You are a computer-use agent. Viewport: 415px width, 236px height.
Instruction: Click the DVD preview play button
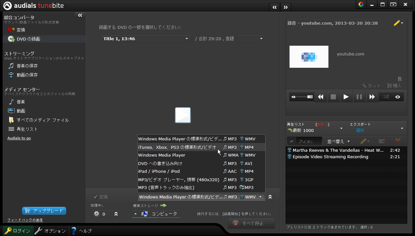click(183, 115)
